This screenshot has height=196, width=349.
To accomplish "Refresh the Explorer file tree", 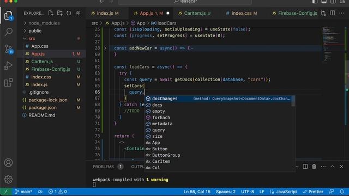I will coord(69,13).
